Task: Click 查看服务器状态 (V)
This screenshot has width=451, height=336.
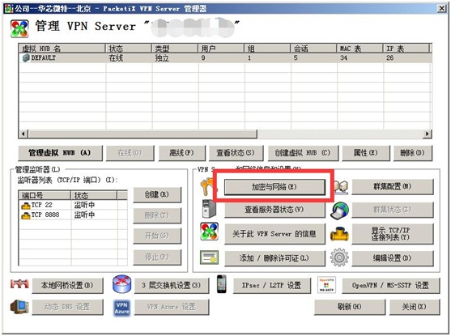Action: pos(274,210)
